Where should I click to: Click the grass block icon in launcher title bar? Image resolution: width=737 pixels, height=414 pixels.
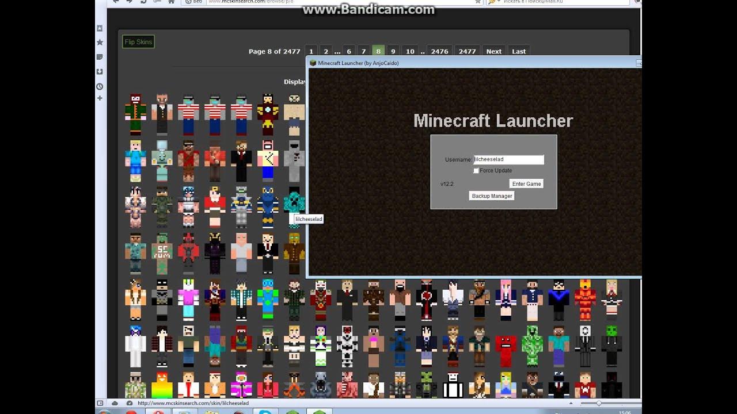[x=313, y=63]
